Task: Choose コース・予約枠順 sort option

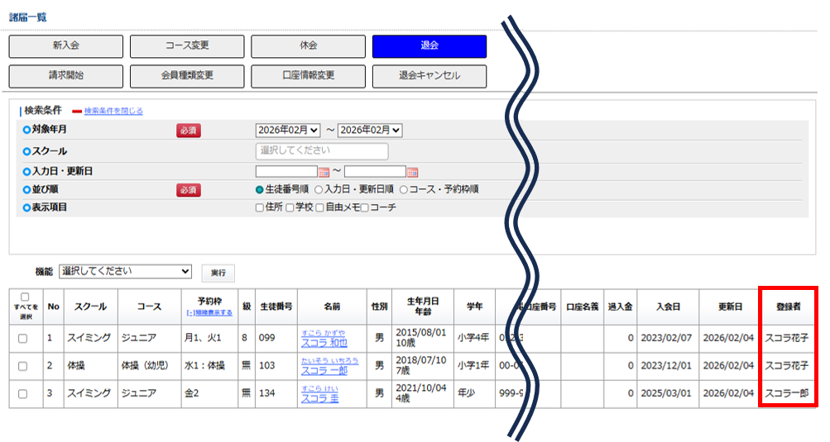Action: (404, 190)
